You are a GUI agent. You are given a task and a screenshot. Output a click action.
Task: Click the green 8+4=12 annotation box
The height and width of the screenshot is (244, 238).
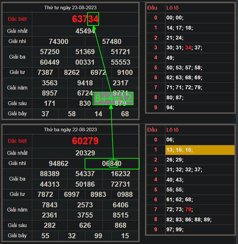coord(113,99)
